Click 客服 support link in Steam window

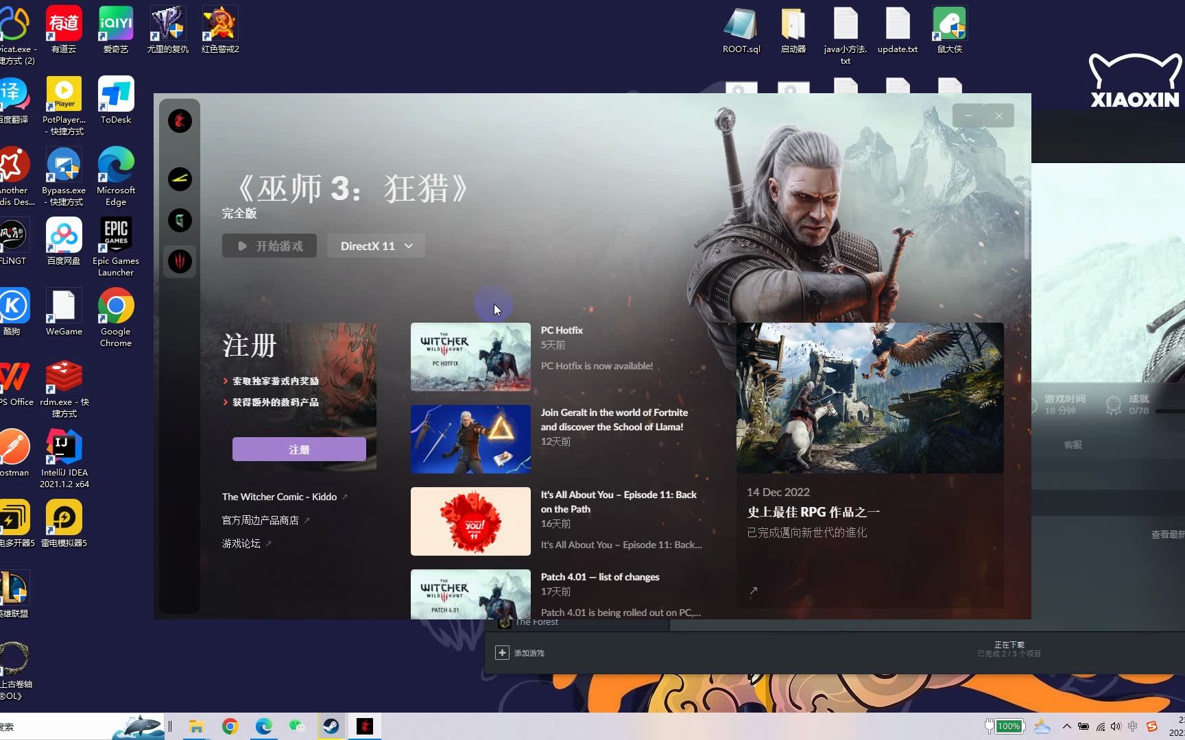1073,445
